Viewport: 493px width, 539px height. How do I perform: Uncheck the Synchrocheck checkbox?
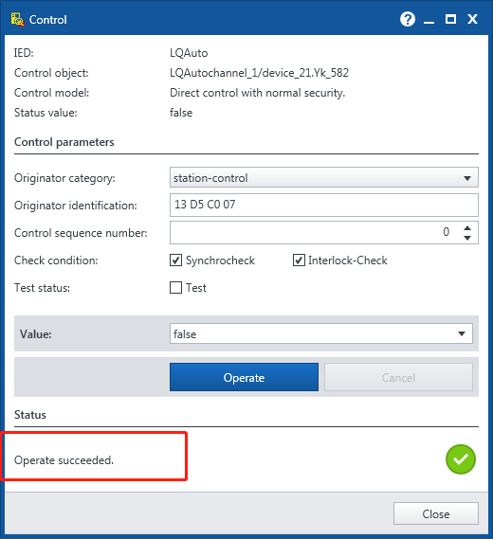point(175,261)
